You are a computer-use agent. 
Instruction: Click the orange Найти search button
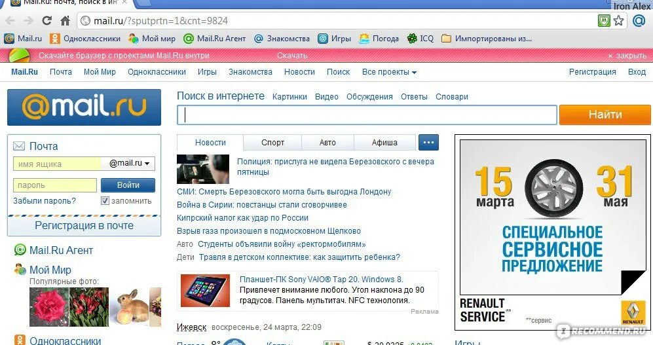(x=605, y=115)
